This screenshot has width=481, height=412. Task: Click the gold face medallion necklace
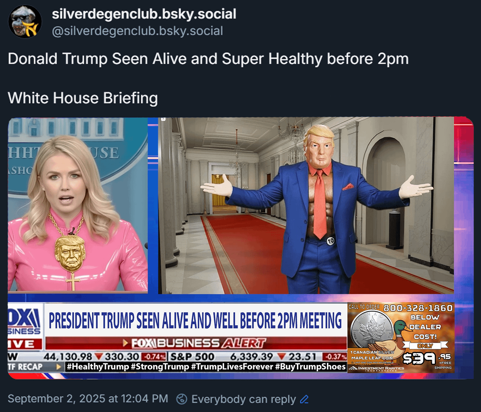click(x=70, y=253)
